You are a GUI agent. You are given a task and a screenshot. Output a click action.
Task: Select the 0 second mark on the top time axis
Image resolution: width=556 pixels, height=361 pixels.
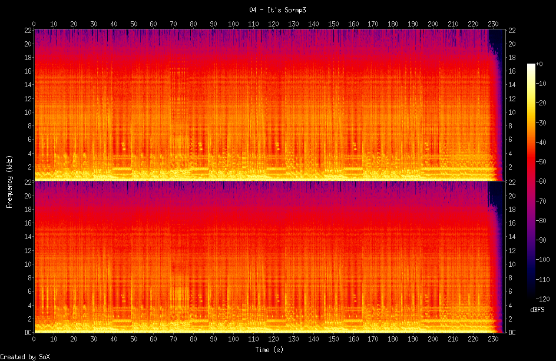(34, 24)
